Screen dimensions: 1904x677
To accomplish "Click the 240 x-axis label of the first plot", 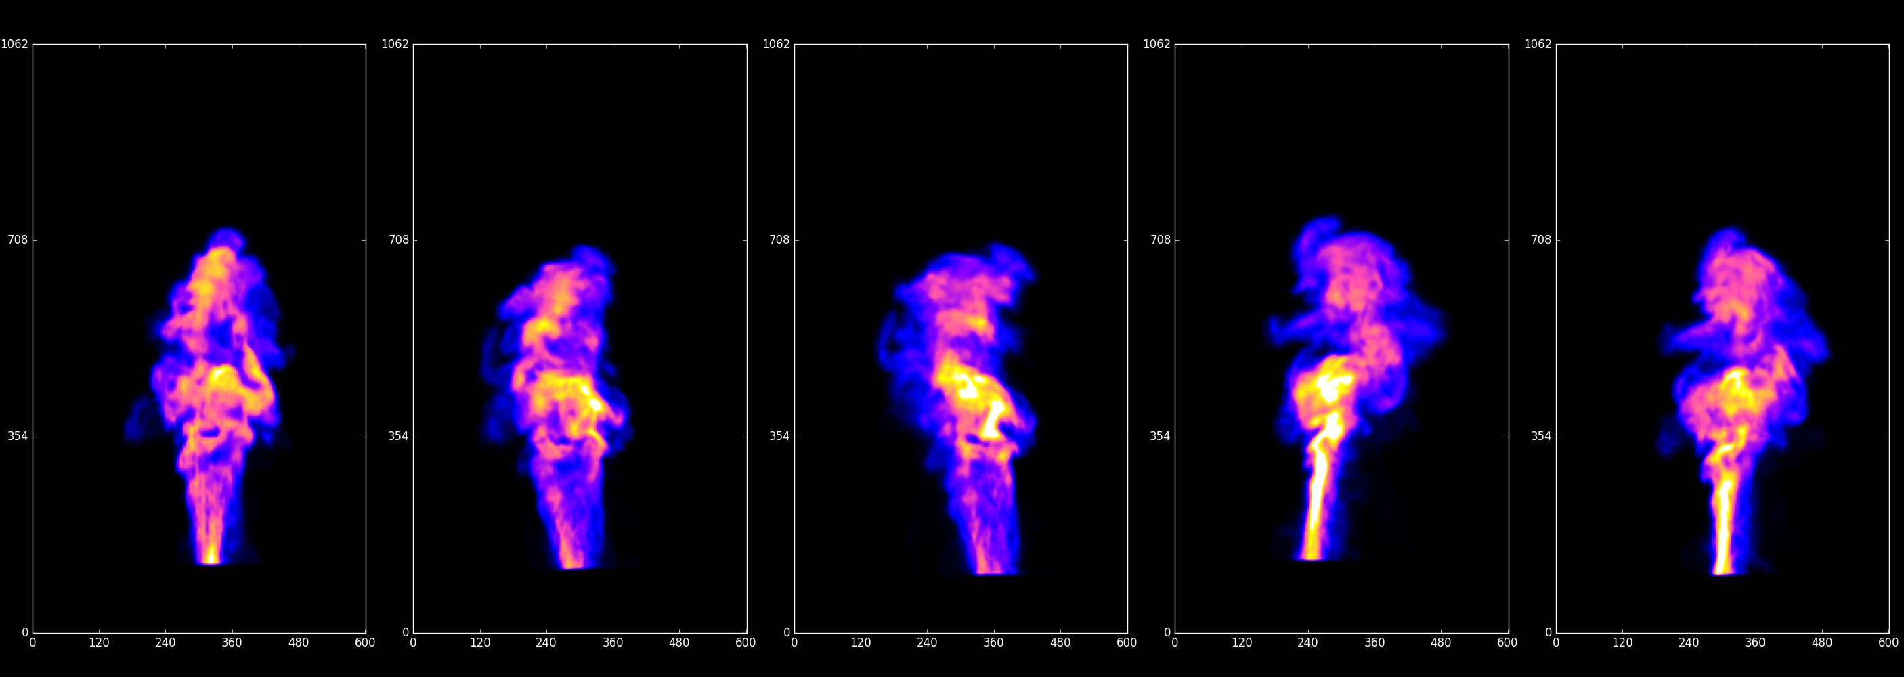I will 166,643.
